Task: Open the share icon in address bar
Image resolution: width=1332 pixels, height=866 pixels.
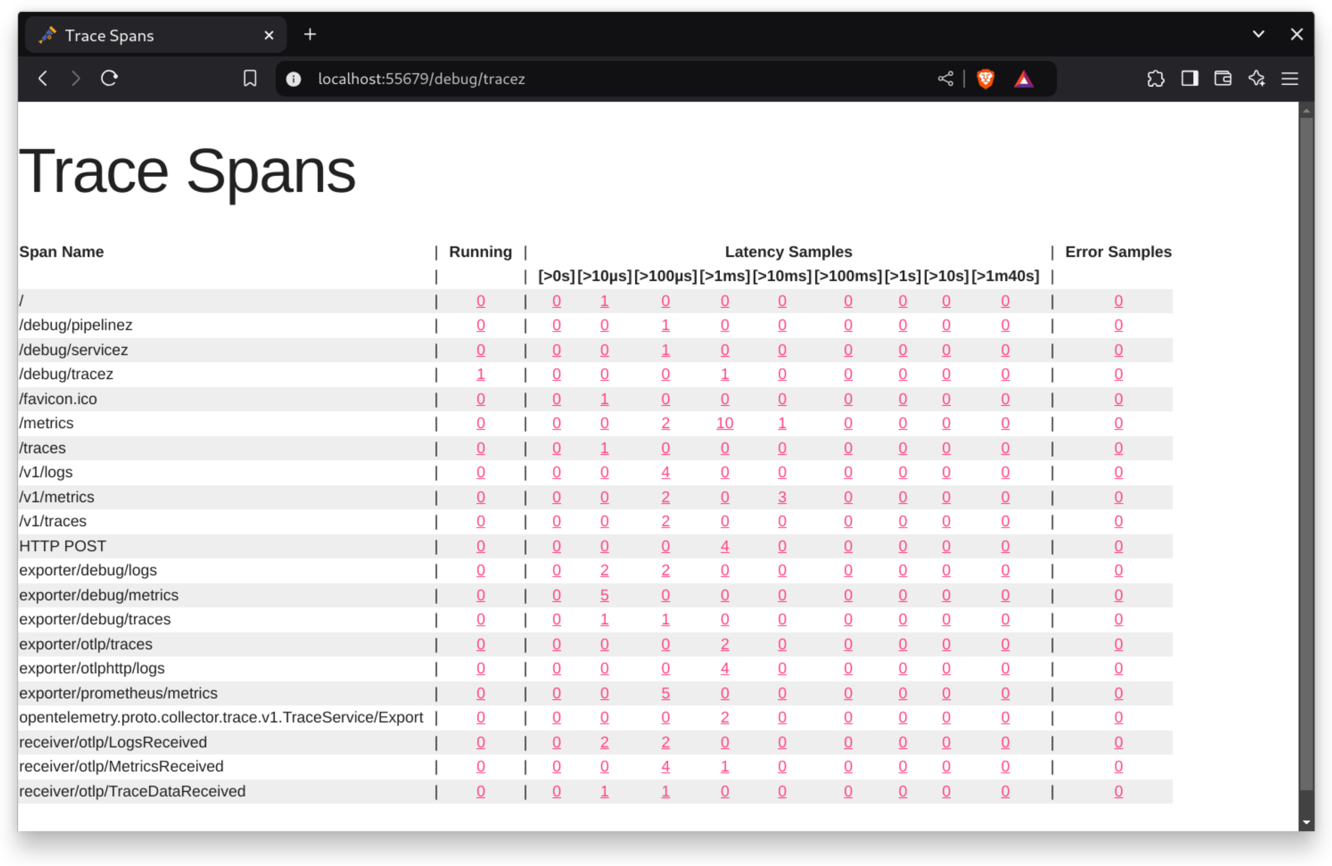Action: [945, 79]
